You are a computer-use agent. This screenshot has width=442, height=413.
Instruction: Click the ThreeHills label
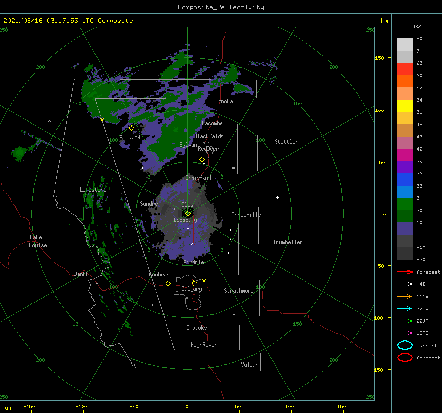point(246,215)
